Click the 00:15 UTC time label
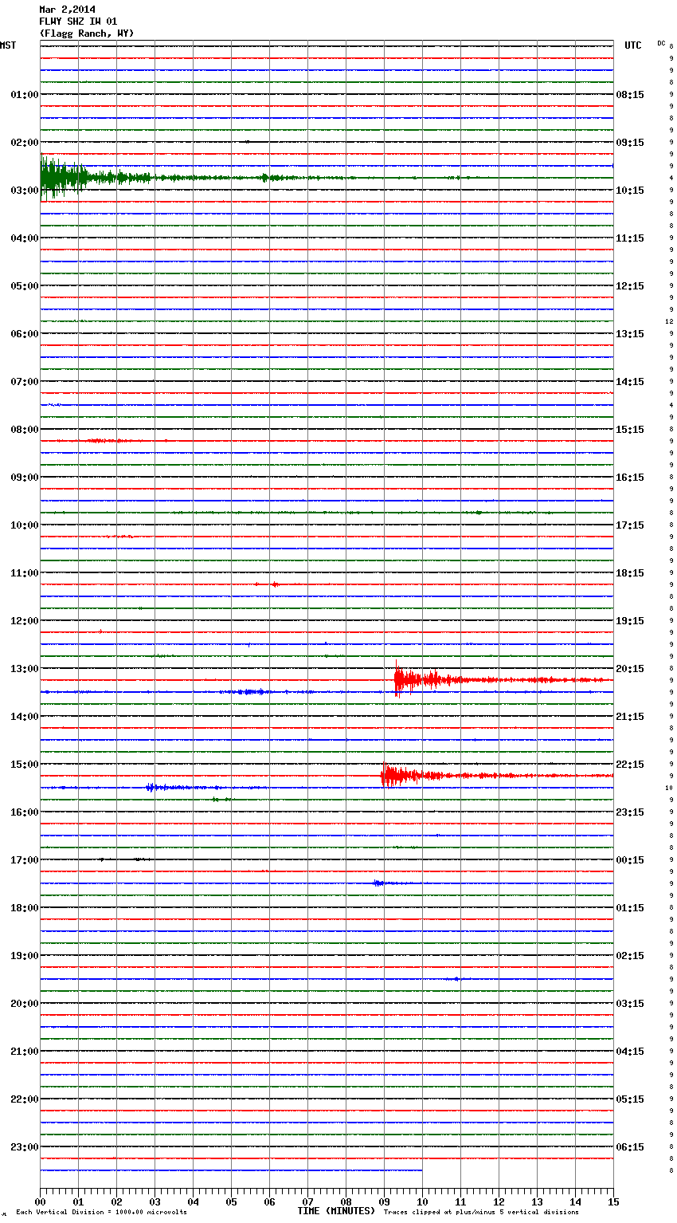This screenshot has width=677, height=1223. (x=630, y=860)
